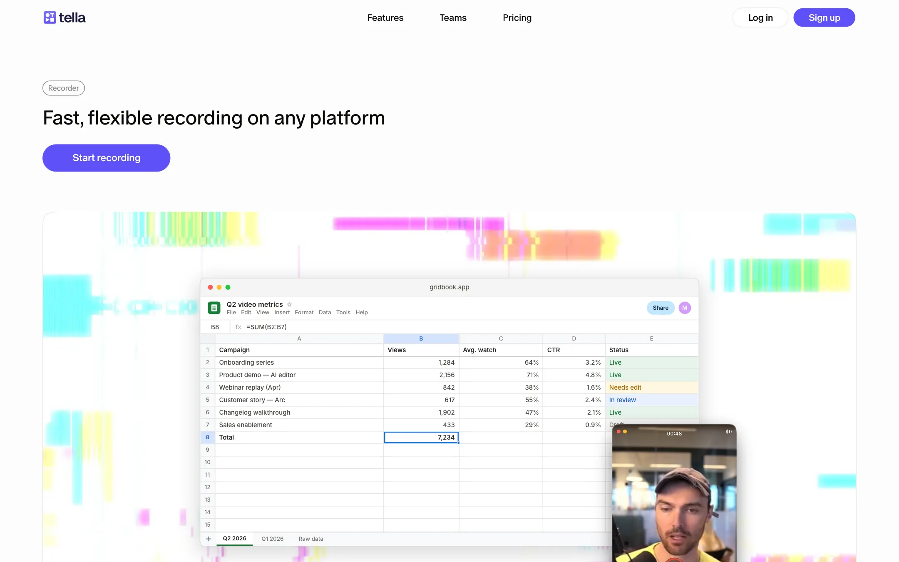Click the Sign up button
899x562 pixels.
tap(824, 17)
